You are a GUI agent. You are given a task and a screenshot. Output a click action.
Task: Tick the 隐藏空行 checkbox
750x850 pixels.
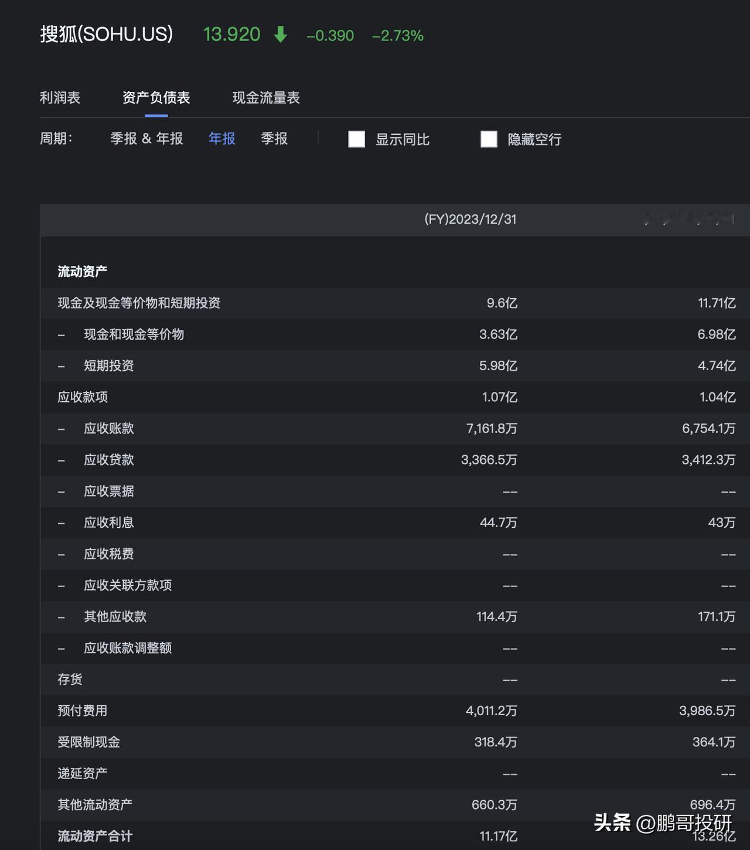pos(489,139)
